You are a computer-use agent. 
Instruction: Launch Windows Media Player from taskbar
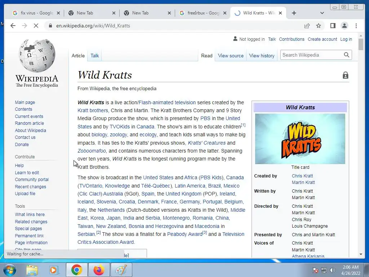pos(53,270)
